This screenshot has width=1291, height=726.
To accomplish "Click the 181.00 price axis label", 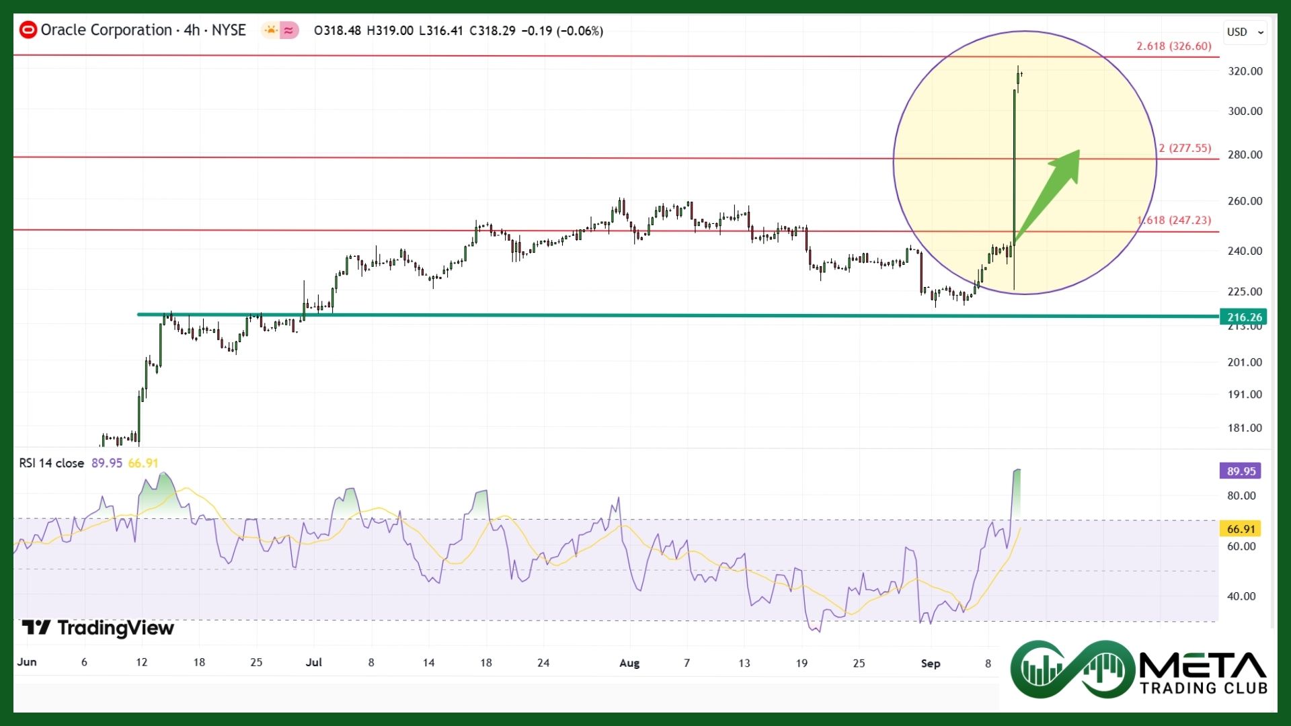I will pos(1245,428).
